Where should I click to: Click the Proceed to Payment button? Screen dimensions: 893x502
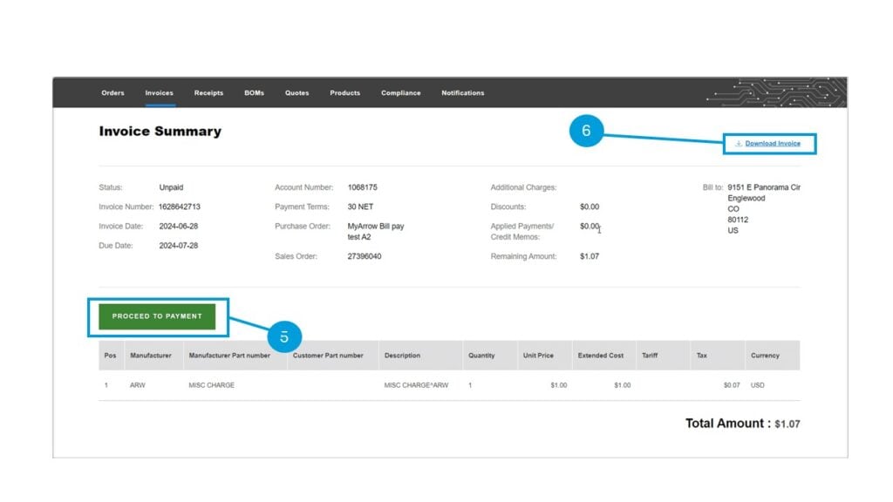click(157, 316)
